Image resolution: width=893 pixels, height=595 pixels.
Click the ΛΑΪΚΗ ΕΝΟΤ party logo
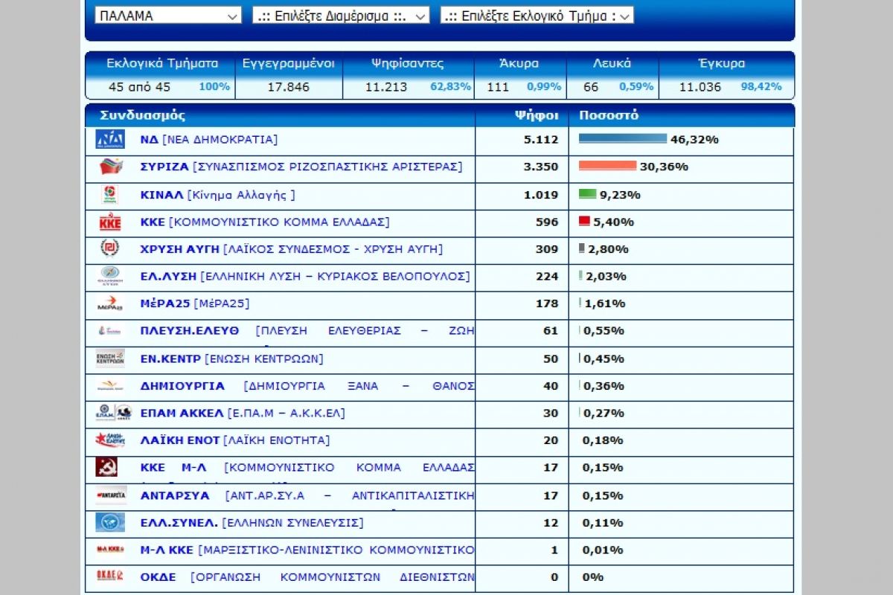click(x=110, y=440)
